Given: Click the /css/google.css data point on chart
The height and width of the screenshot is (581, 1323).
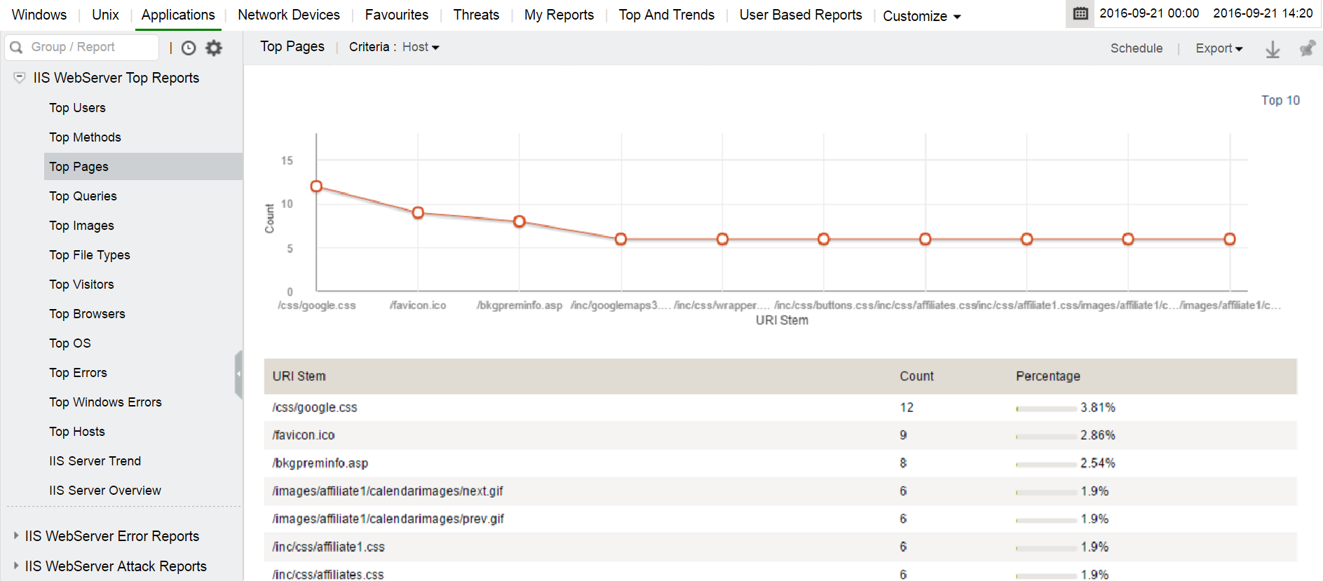Looking at the screenshot, I should (316, 186).
